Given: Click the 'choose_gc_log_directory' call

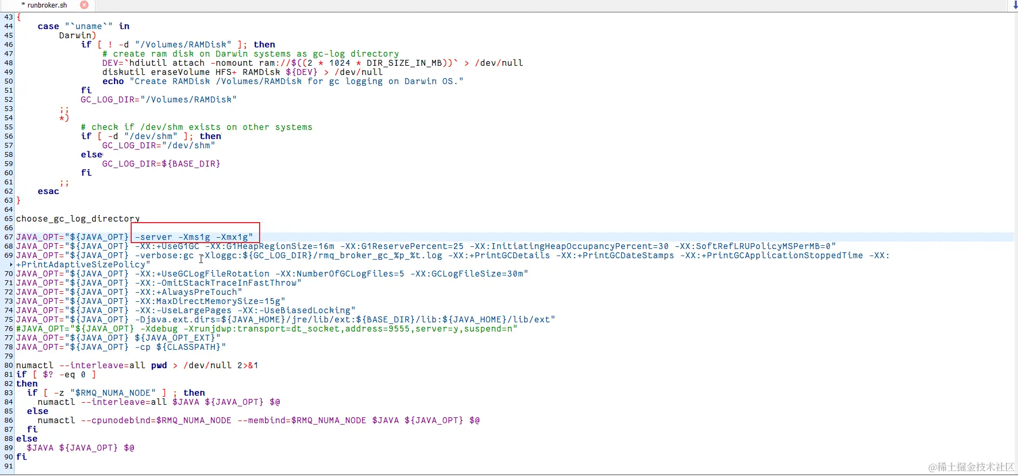Looking at the screenshot, I should point(78,218).
